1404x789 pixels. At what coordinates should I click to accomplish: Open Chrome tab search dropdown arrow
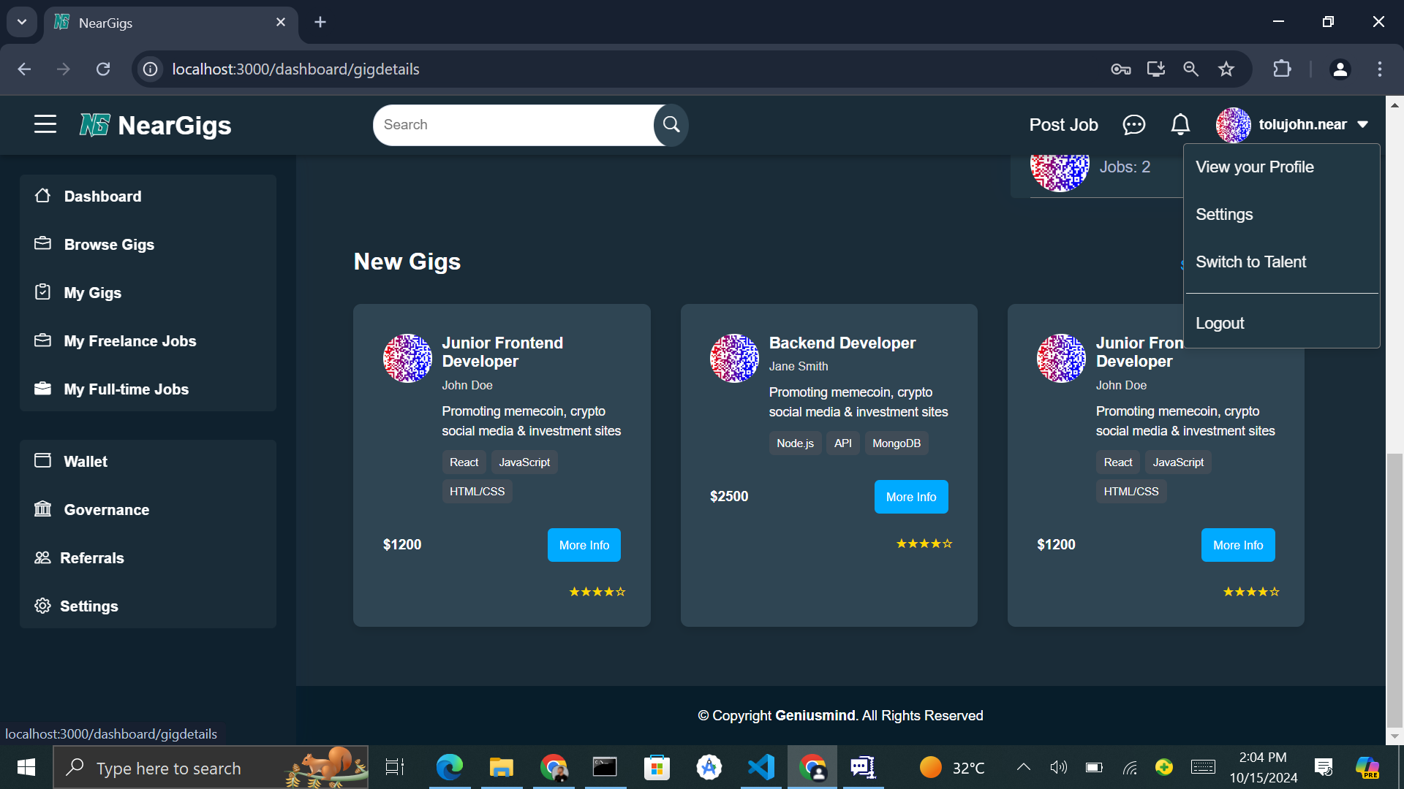[x=22, y=22]
